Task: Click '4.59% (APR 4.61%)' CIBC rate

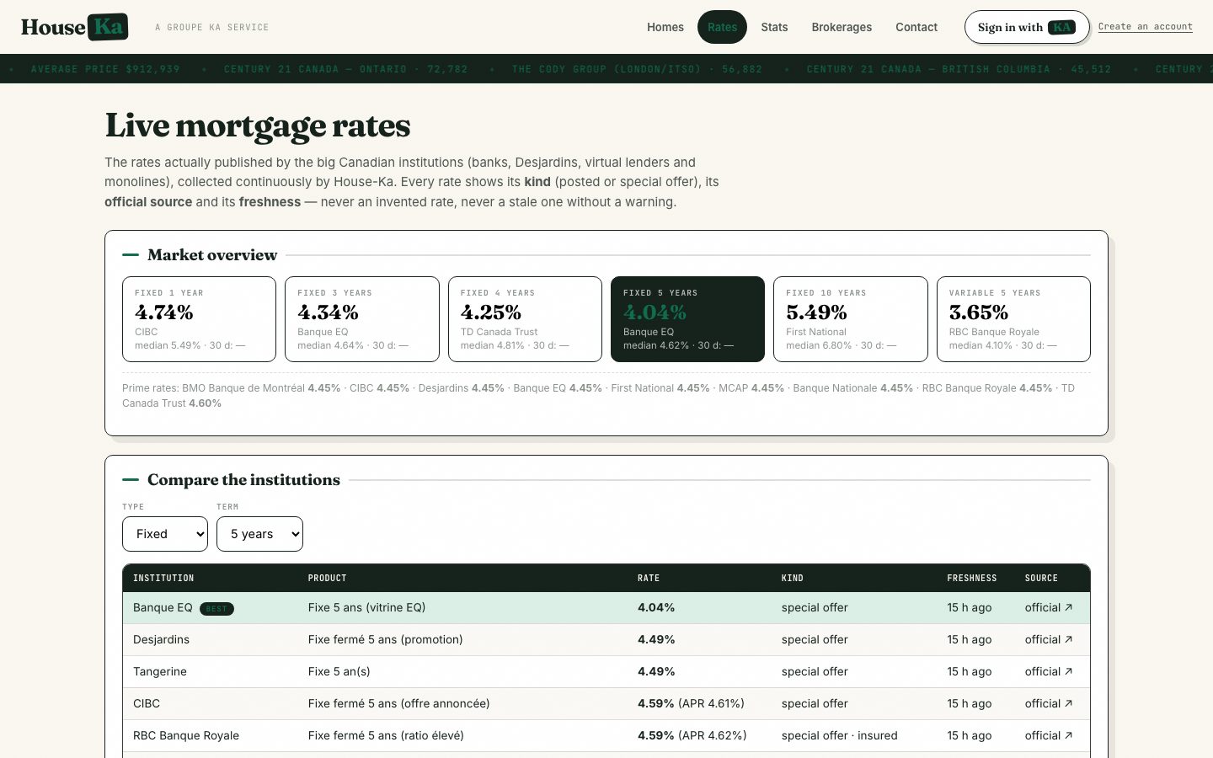Action: click(691, 703)
